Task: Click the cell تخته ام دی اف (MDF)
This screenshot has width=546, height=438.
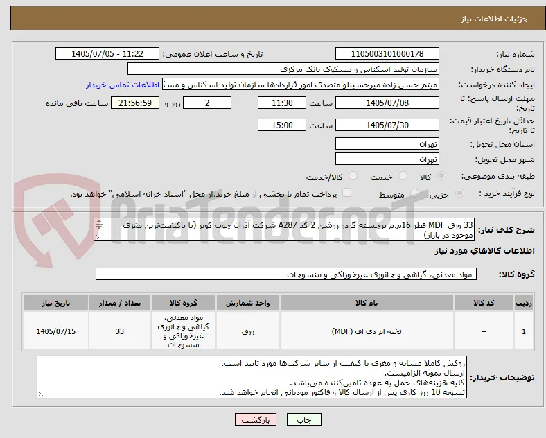Action: (x=367, y=331)
